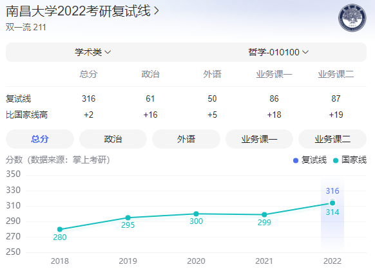Image resolution: width=375 pixels, height=269 pixels.
Task: Select the 2018 data point at 280
Action: pos(60,229)
